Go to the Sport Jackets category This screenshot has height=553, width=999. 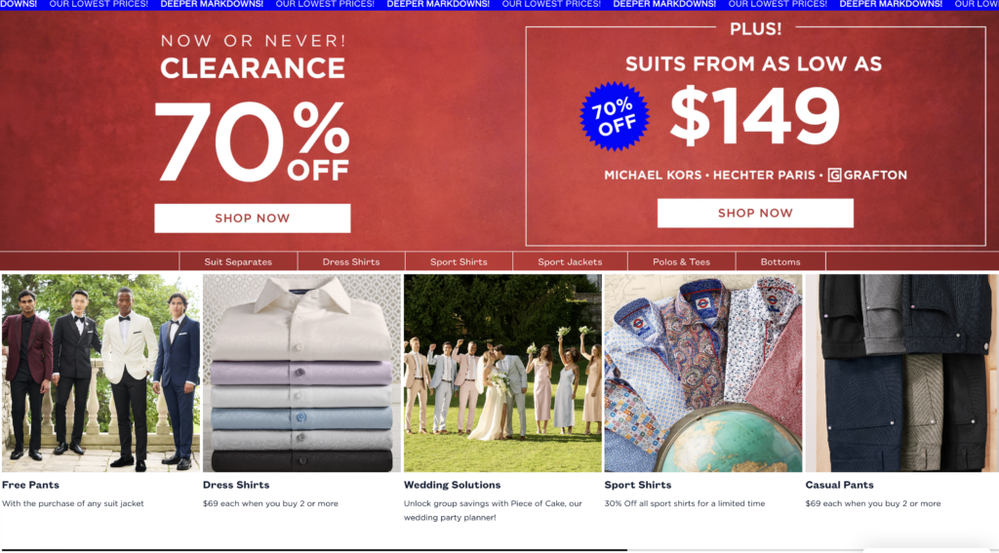coord(570,261)
